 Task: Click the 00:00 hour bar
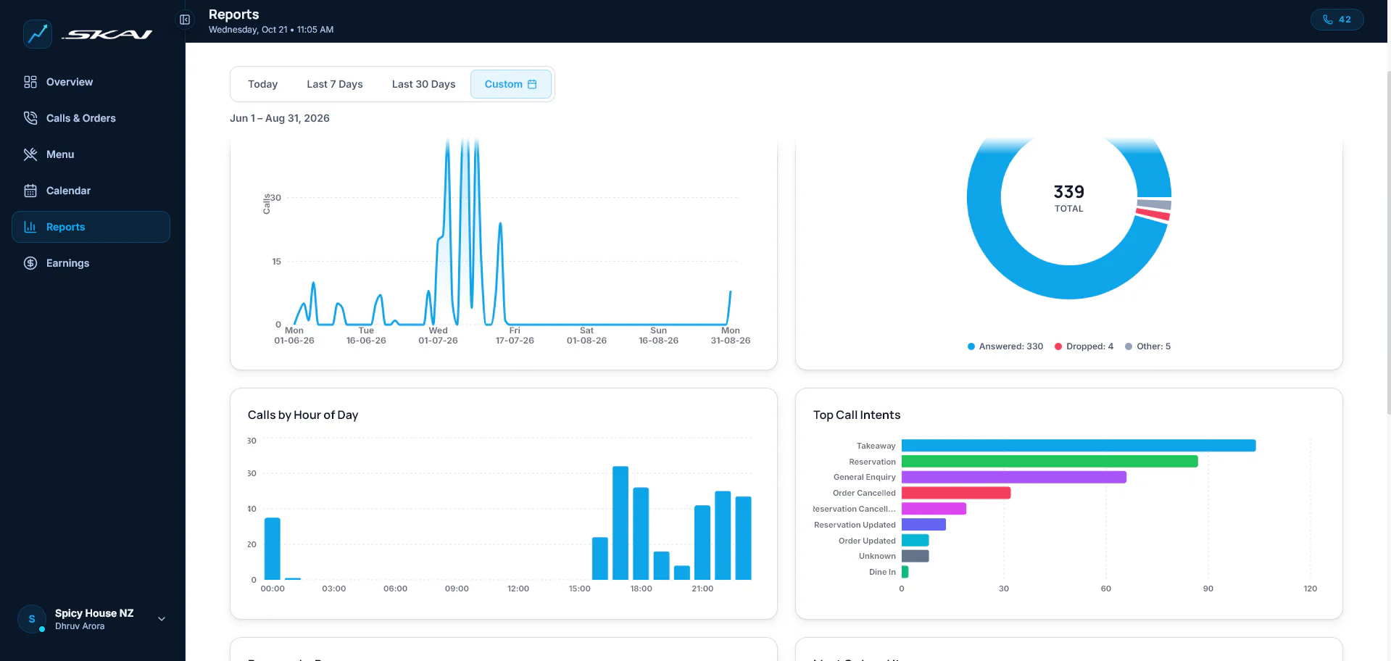tap(273, 549)
